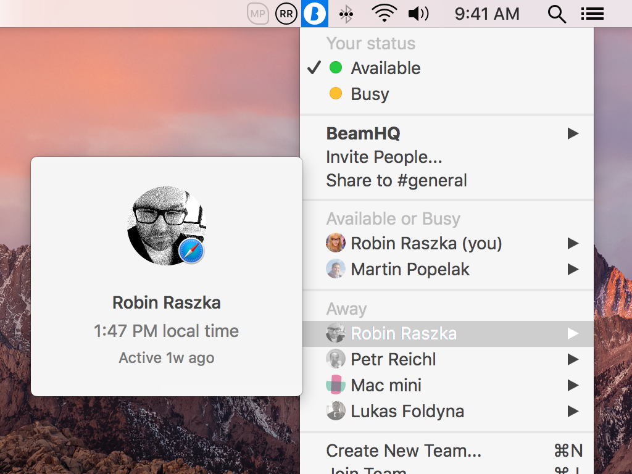This screenshot has height=474, width=632.
Task: Open the volume menu bar icon
Action: [x=419, y=14]
